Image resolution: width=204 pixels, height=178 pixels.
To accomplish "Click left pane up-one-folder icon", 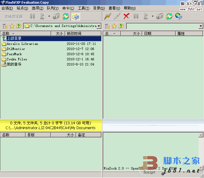I will point(19,26).
